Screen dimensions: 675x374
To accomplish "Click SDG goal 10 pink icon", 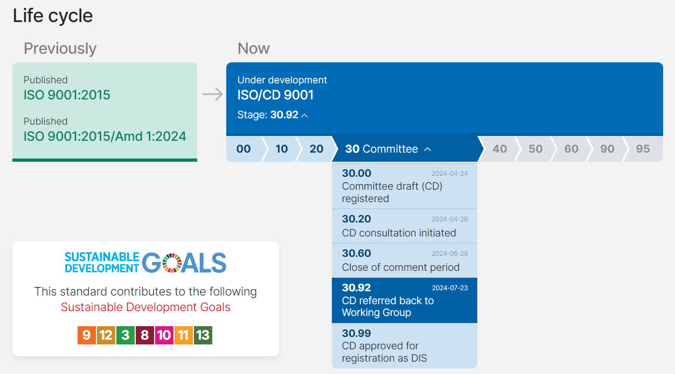I will (x=164, y=335).
